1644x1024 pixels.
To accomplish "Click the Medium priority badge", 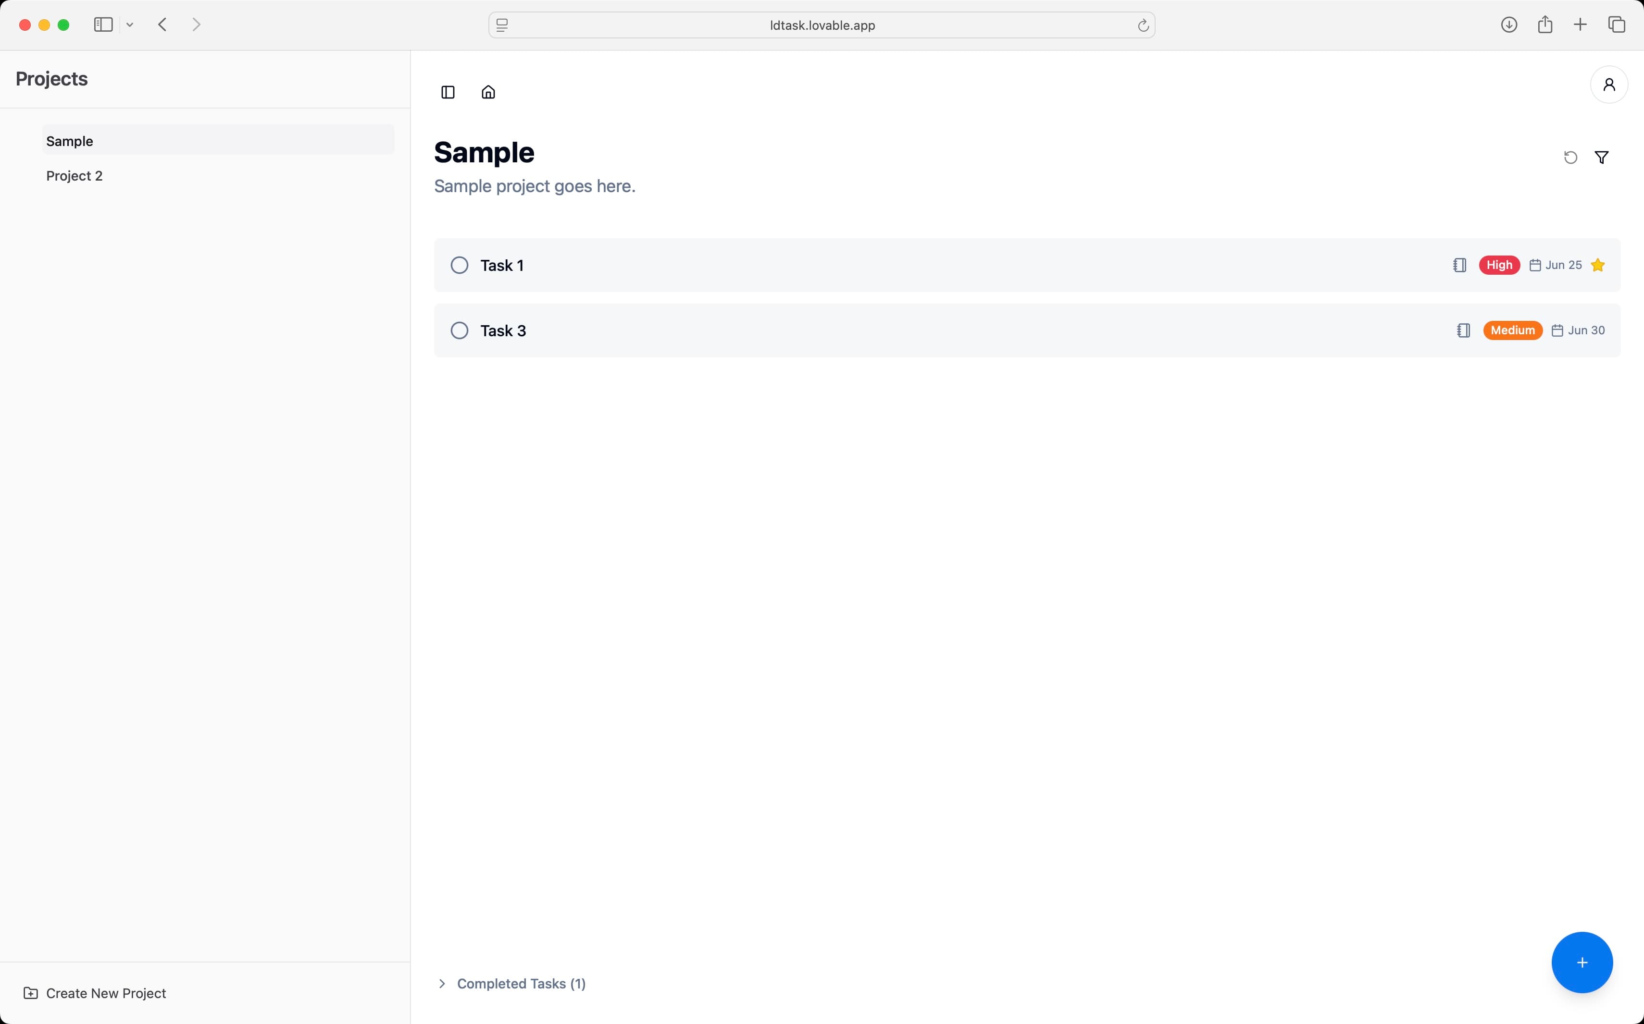I will [1513, 330].
